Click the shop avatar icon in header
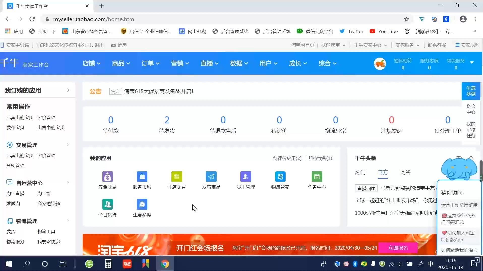Viewport: 483px width, 271px height. tap(380, 64)
